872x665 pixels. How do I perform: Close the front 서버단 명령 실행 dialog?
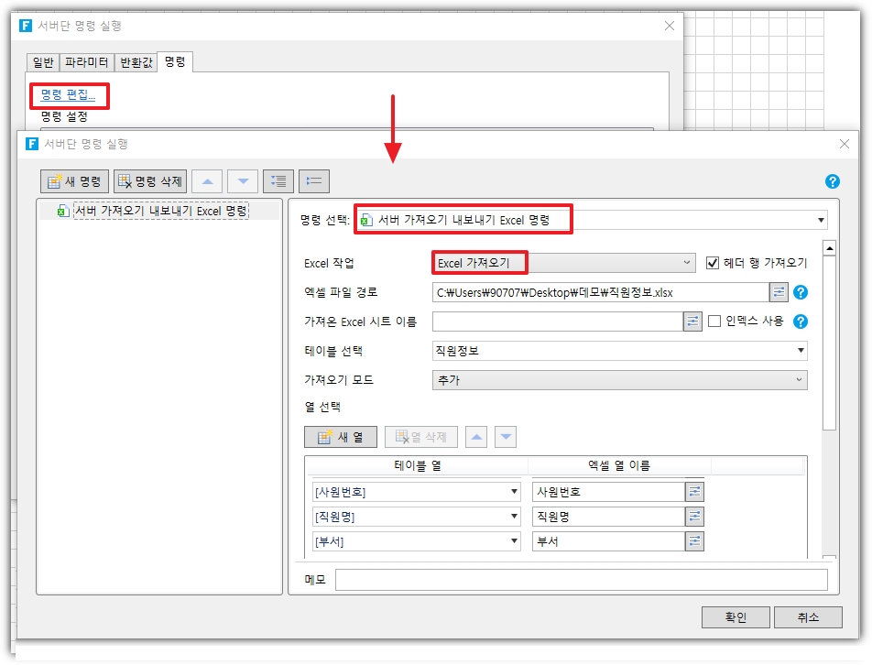click(845, 144)
